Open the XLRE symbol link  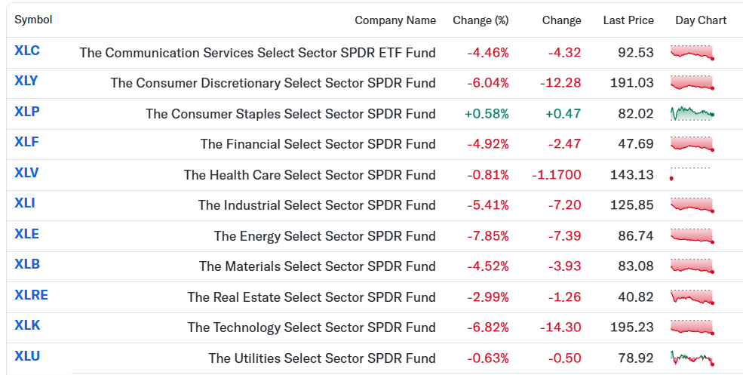31,295
